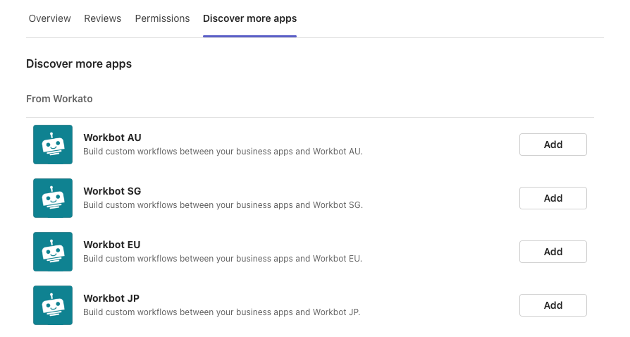Open the Overview tab
This screenshot has height=337, width=630.
(50, 18)
